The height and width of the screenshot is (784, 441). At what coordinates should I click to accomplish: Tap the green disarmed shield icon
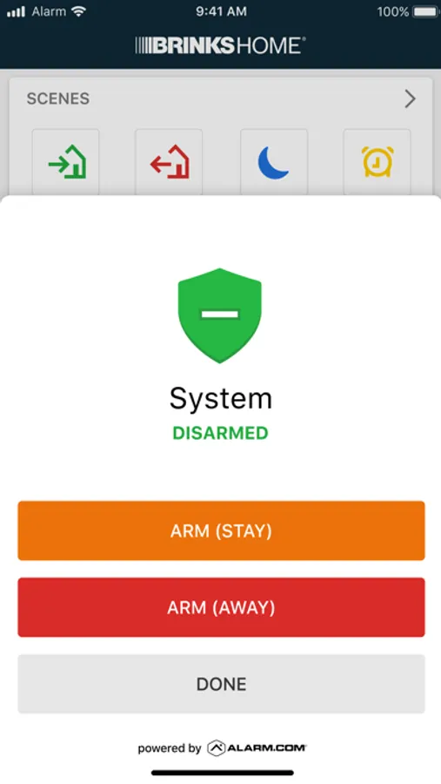point(220,315)
